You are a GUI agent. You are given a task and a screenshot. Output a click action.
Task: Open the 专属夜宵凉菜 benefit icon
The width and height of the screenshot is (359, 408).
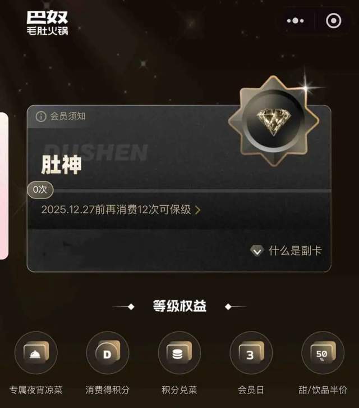coord(36,352)
